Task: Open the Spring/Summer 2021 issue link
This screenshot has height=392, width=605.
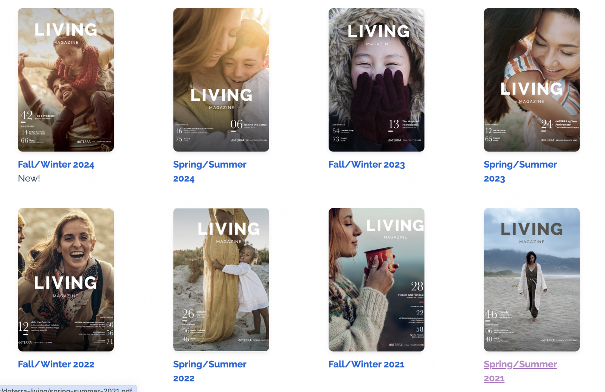Action: tap(520, 371)
